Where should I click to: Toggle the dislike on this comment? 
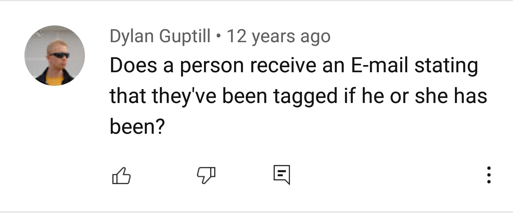(206, 176)
